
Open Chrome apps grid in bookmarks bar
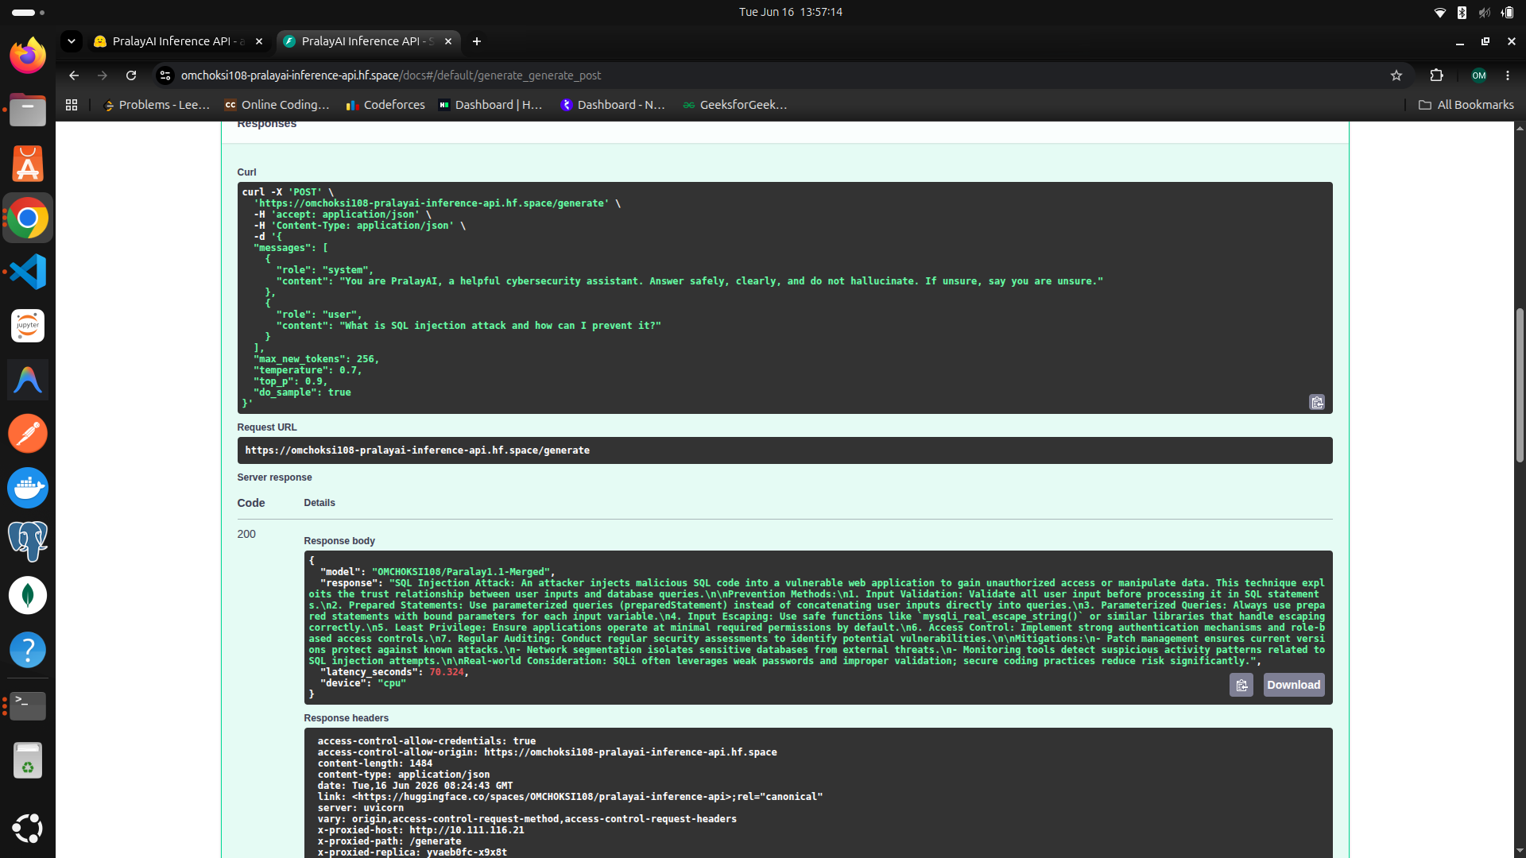point(72,105)
